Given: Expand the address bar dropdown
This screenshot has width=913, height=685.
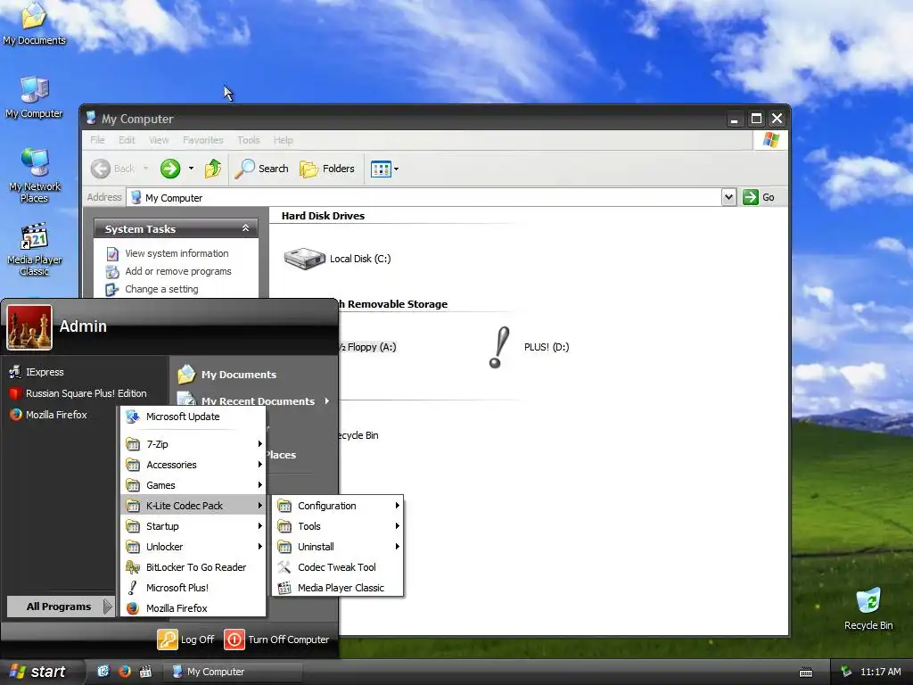Looking at the screenshot, I should (728, 197).
